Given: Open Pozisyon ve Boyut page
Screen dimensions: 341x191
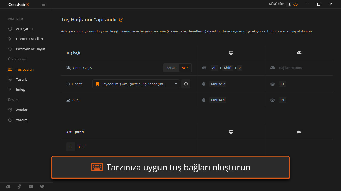Looking at the screenshot, I should pos(30,49).
